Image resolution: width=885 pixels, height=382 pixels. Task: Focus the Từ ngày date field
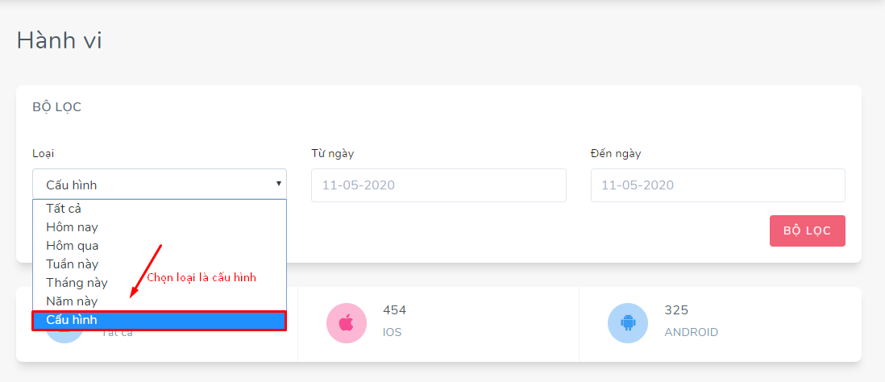click(x=438, y=185)
